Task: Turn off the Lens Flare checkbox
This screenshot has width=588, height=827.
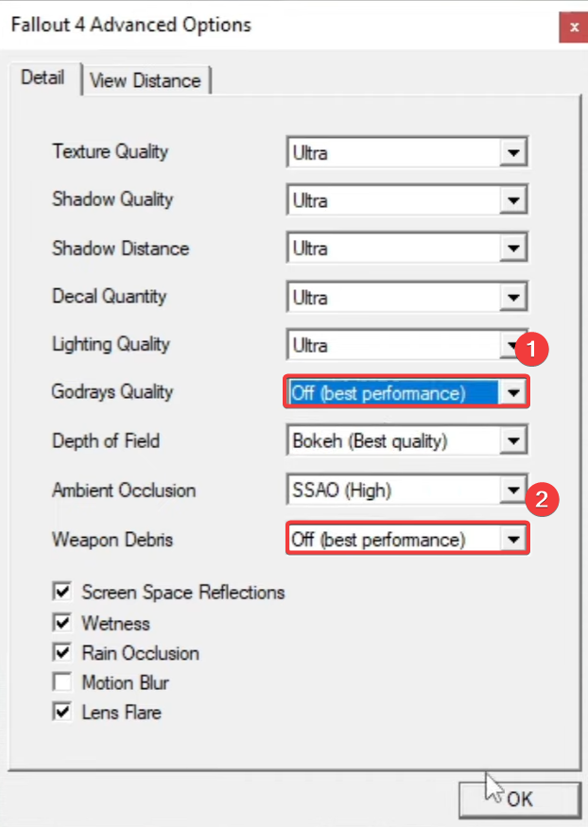Action: pos(63,713)
